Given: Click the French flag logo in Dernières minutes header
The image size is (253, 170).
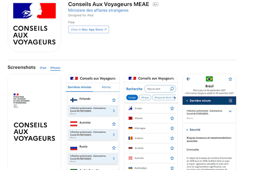Looking at the screenshot, I should click(x=74, y=79).
